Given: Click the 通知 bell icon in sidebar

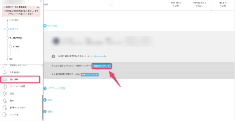Looking at the screenshot, I should [5, 101].
